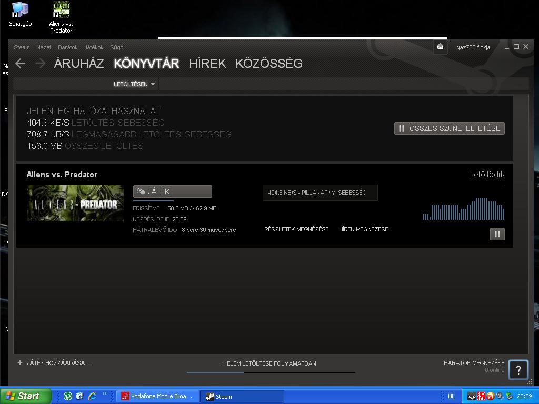Viewport: 539px width, 404px height.
Task: Click the JÁTÉK play button
Action: tap(173, 191)
